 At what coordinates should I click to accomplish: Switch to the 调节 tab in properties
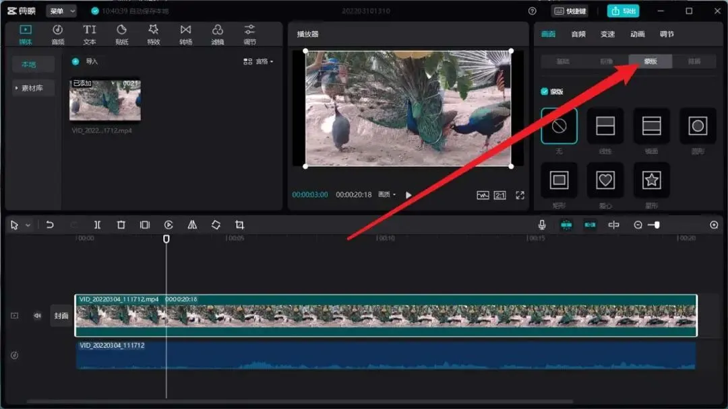click(667, 34)
